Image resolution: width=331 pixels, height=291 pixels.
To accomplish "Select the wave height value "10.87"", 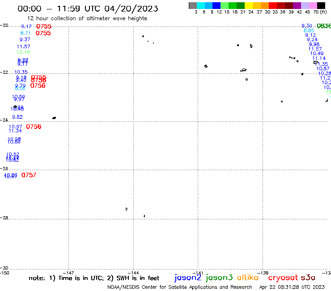I will (x=323, y=68).
